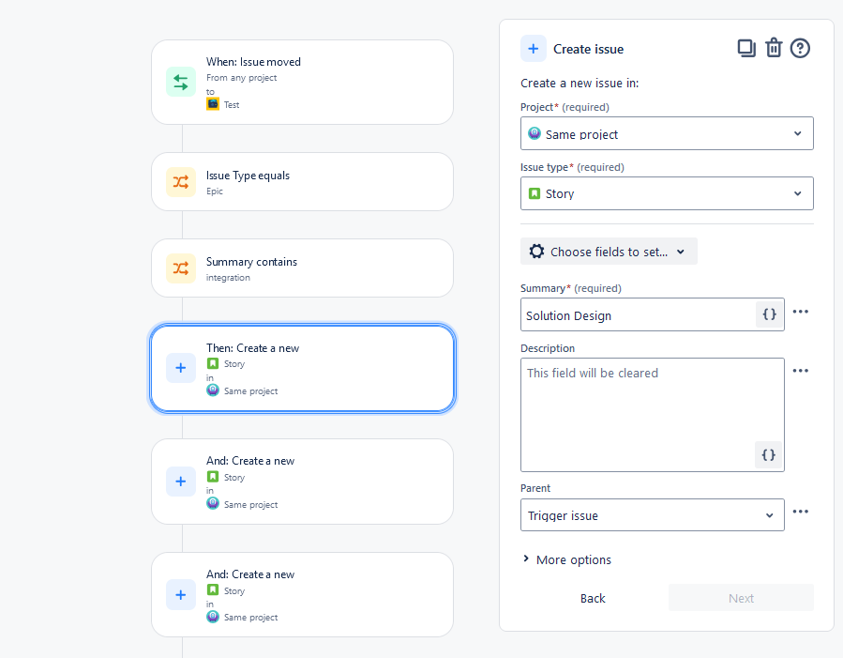The width and height of the screenshot is (843, 658).
Task: Insert smart value in Description field
Action: tap(769, 454)
